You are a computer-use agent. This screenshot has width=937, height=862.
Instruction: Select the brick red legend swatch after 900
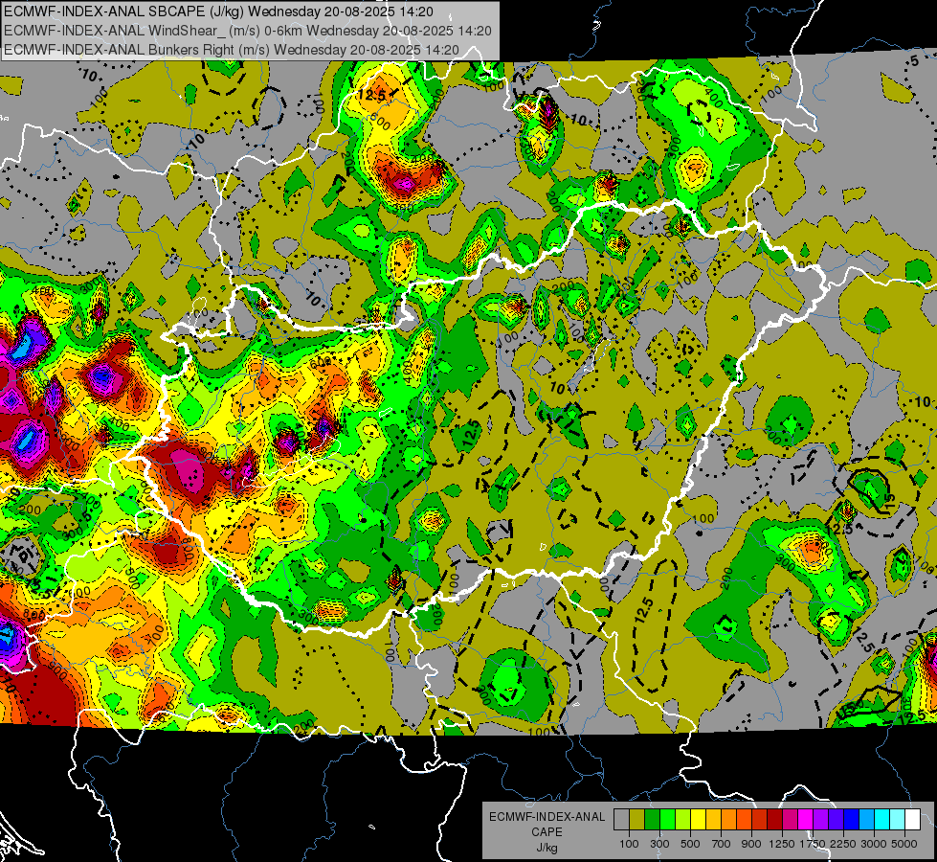click(x=760, y=820)
